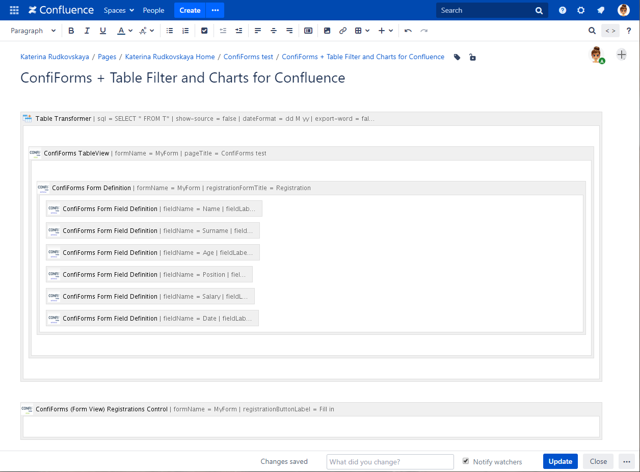Image resolution: width=640 pixels, height=472 pixels.
Task: Insert a link with the chain icon
Action: point(342,31)
